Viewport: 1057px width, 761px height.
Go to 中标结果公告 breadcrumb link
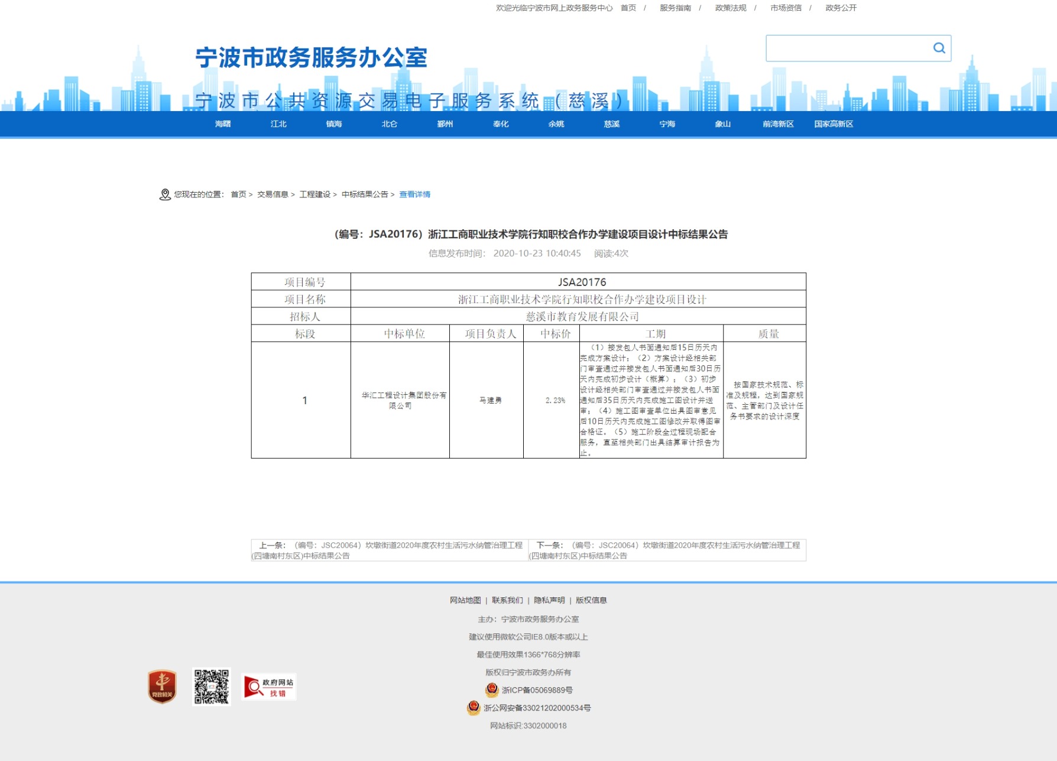(x=365, y=194)
